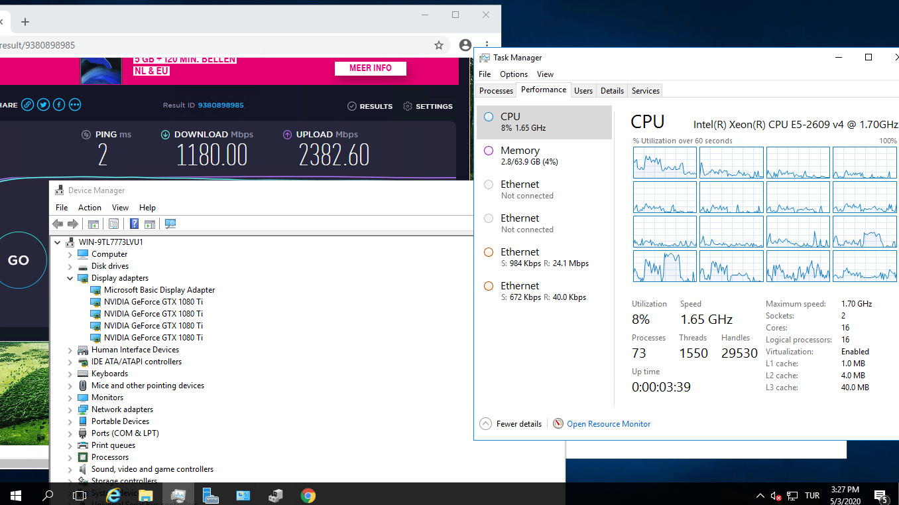The height and width of the screenshot is (505, 899).
Task: Open File menu in Device Manager
Action: 62,208
